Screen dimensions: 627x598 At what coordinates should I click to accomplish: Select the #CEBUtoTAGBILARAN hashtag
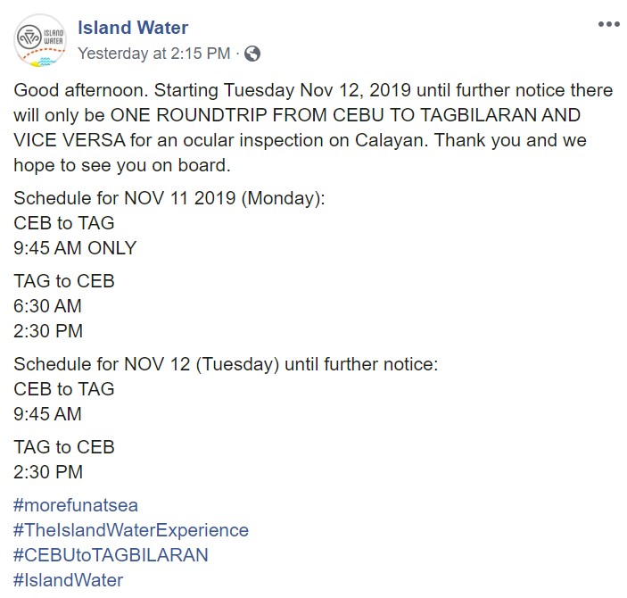pyautogui.click(x=111, y=555)
